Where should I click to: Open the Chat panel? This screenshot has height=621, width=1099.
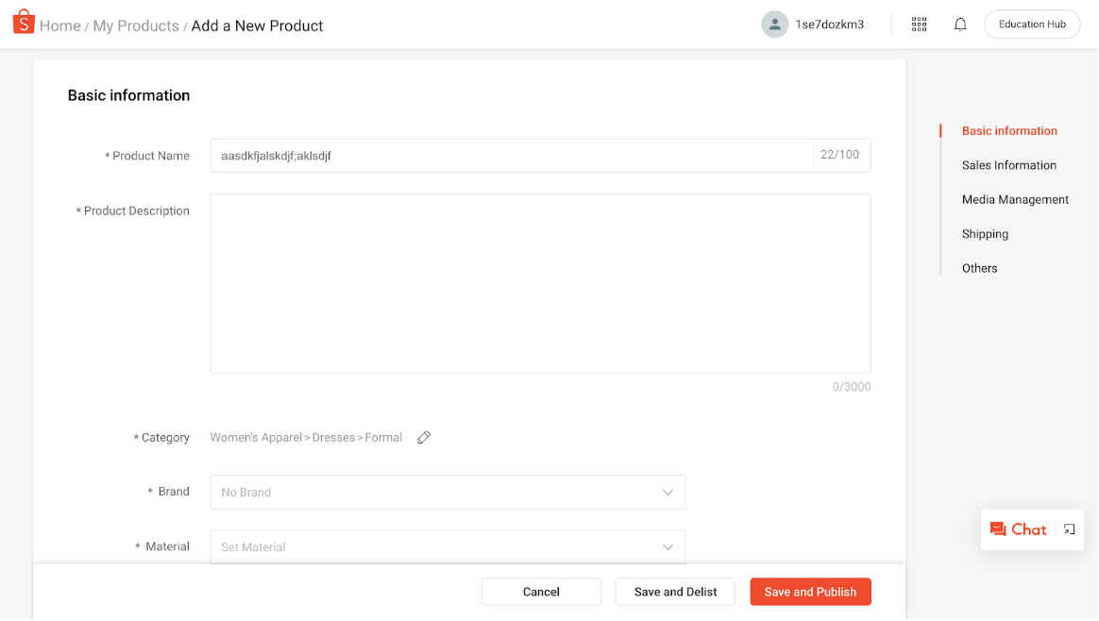1018,529
